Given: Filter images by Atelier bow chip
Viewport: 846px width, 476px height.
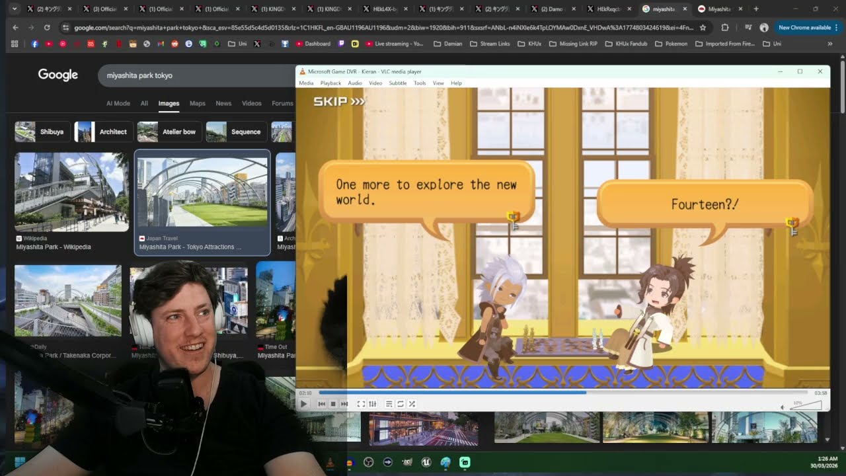Looking at the screenshot, I should (x=169, y=132).
